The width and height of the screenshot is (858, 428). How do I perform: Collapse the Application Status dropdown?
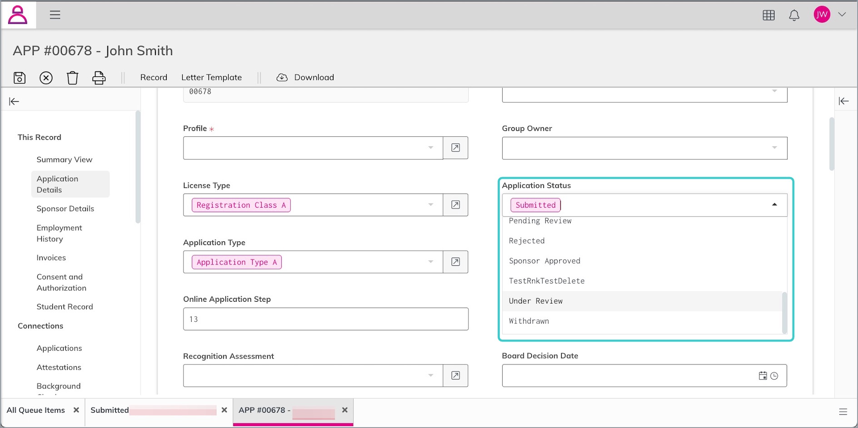[x=774, y=205]
